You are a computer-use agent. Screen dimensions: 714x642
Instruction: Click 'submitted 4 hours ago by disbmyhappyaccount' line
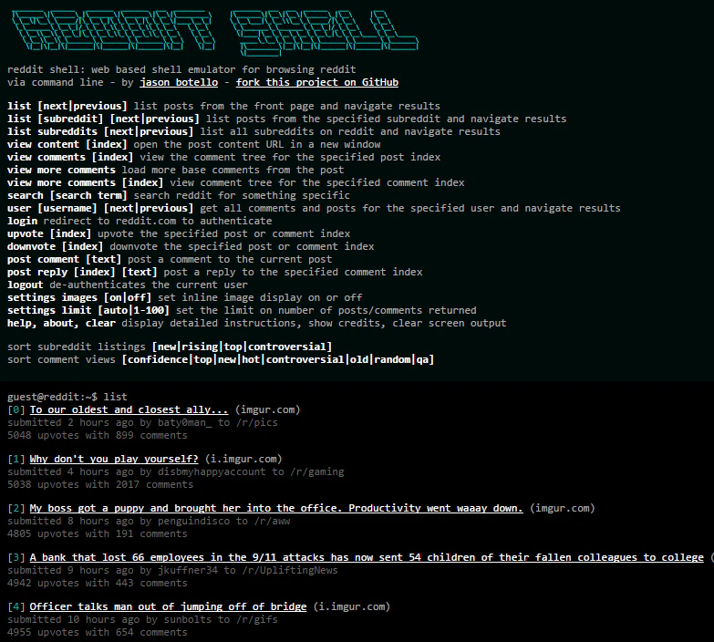(x=176, y=471)
